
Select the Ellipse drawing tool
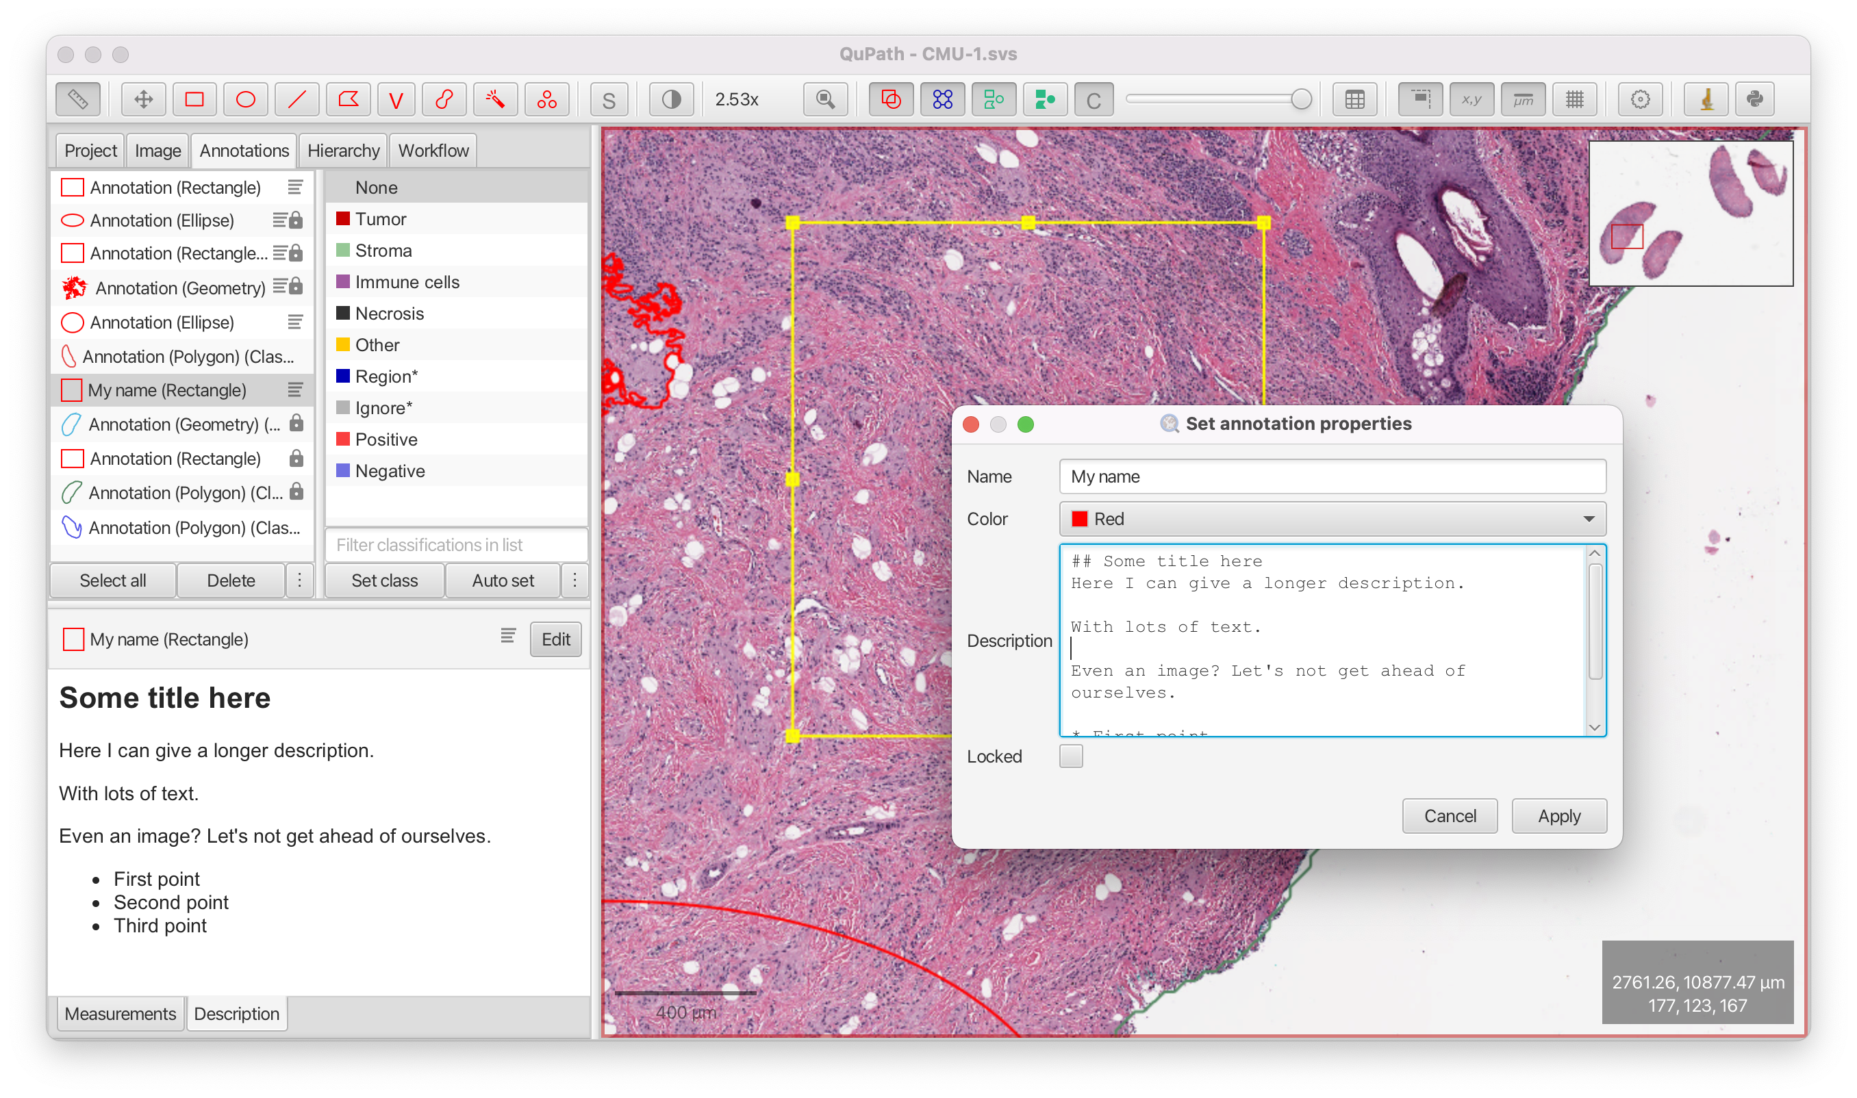[246, 99]
